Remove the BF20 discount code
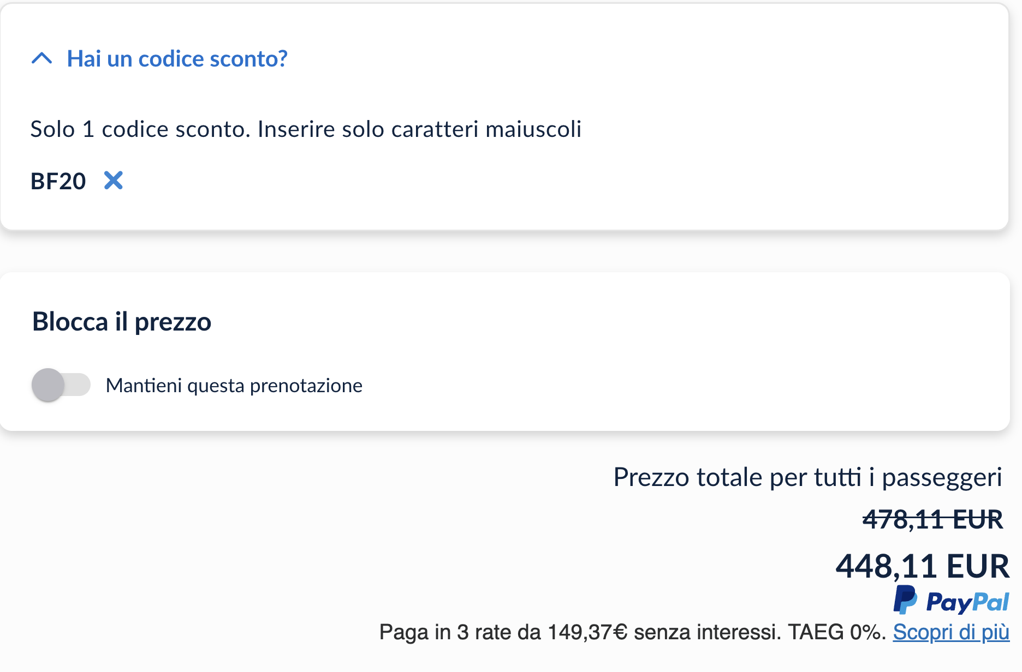The image size is (1022, 672). tap(114, 180)
